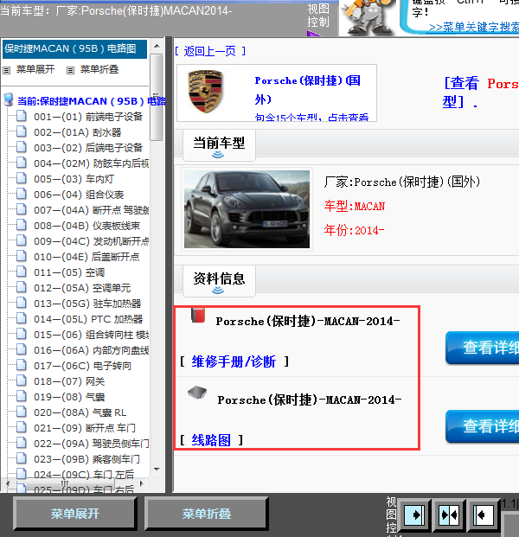Viewport: 519px width, 537px height.
Task: Click sidebar vertical scrollbar up arrow
Action: coord(157,46)
